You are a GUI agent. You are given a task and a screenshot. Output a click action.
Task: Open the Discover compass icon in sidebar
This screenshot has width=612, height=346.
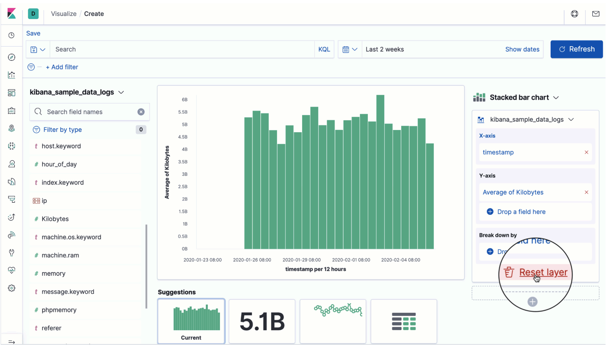(x=12, y=57)
